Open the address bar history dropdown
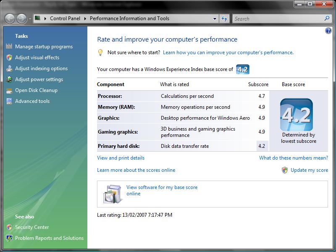Screen dimensions: 336x252 tap(215, 18)
